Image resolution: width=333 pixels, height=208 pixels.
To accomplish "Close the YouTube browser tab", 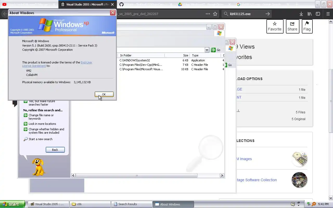I will pos(54,4).
